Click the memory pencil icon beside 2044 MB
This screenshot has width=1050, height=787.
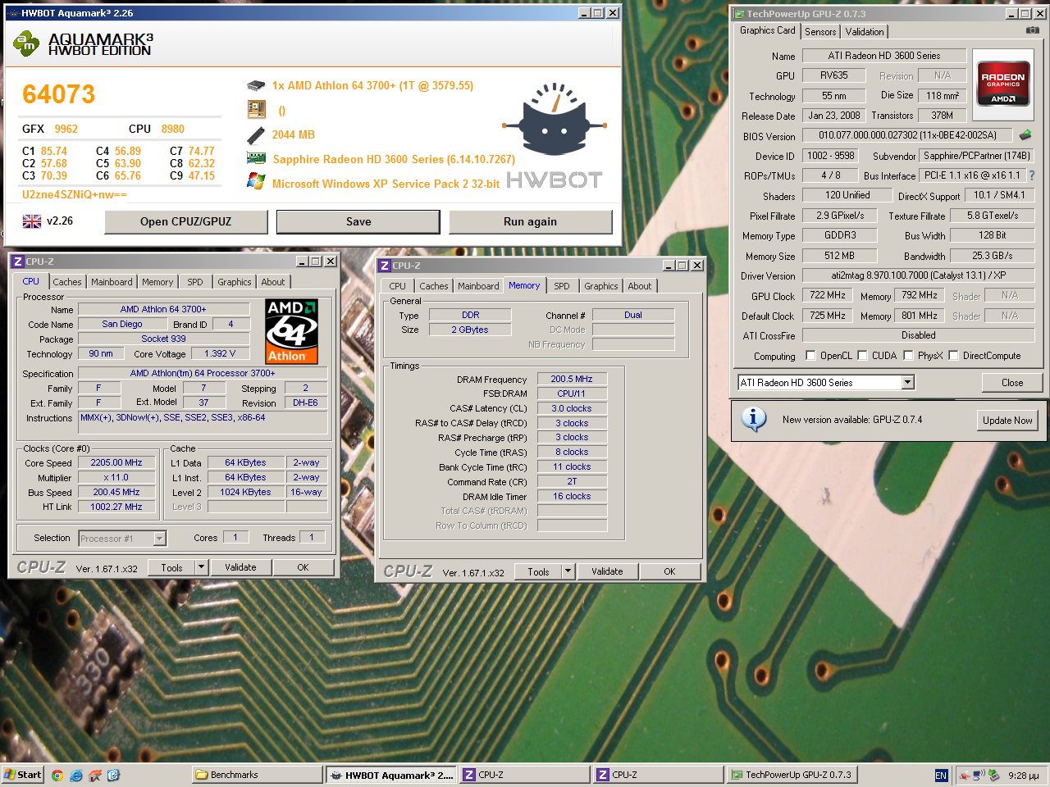[x=255, y=134]
